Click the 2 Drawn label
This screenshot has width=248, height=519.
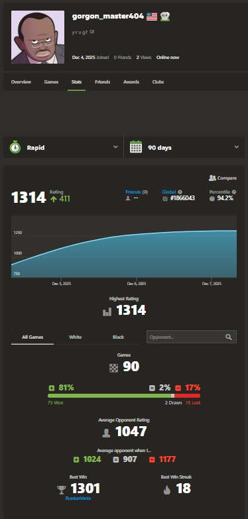pos(174,403)
